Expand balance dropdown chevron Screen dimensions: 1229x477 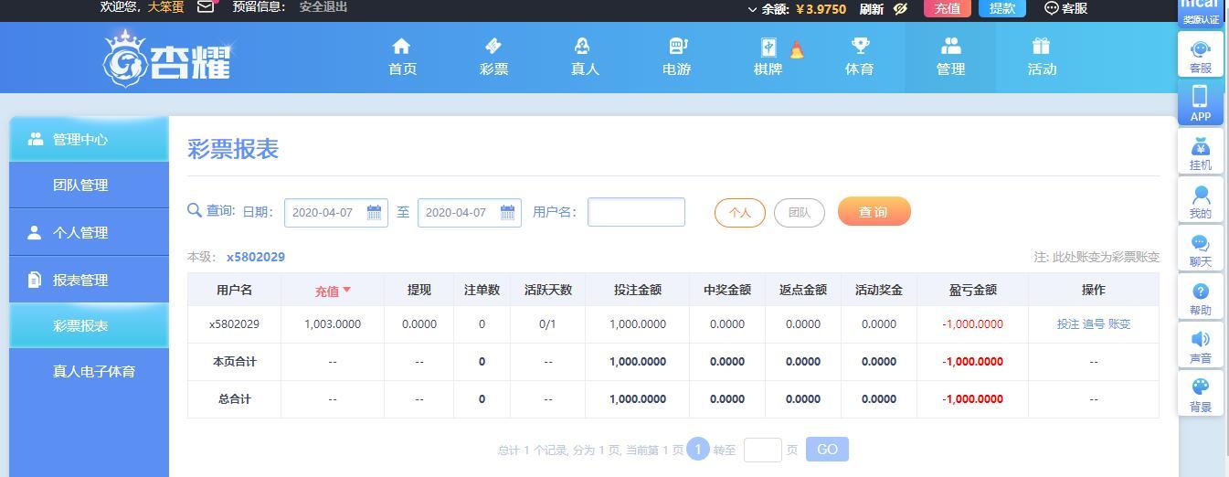752,9
